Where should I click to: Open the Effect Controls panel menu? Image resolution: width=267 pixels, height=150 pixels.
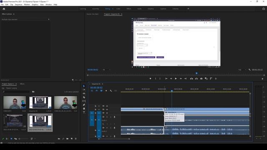point(14,14)
